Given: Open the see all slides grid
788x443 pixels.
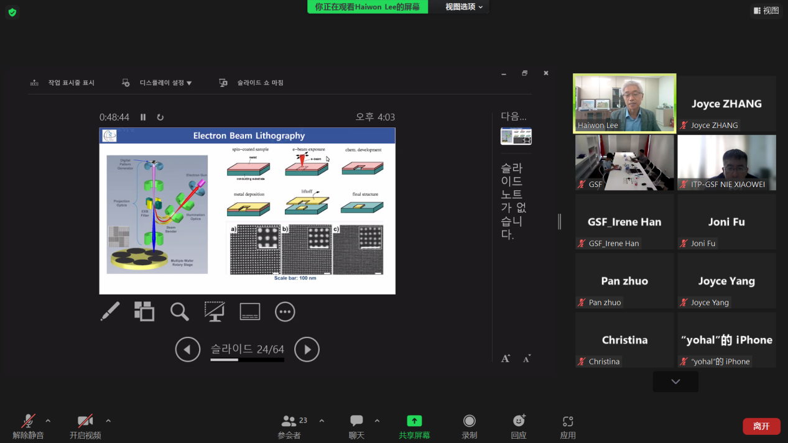Looking at the screenshot, I should pyautogui.click(x=144, y=311).
